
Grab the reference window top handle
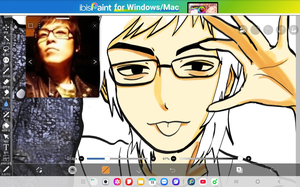(x=63, y=18)
